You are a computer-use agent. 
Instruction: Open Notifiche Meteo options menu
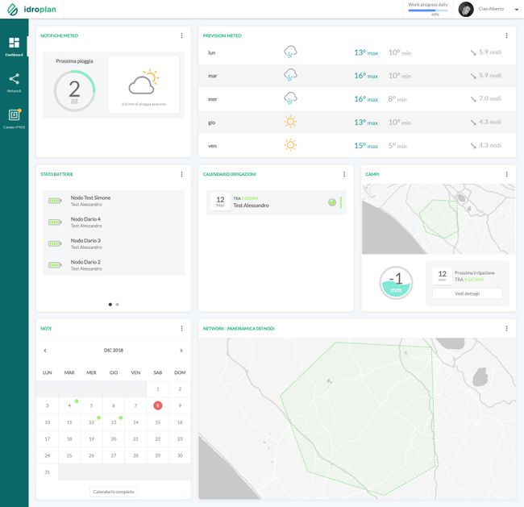[x=182, y=35]
